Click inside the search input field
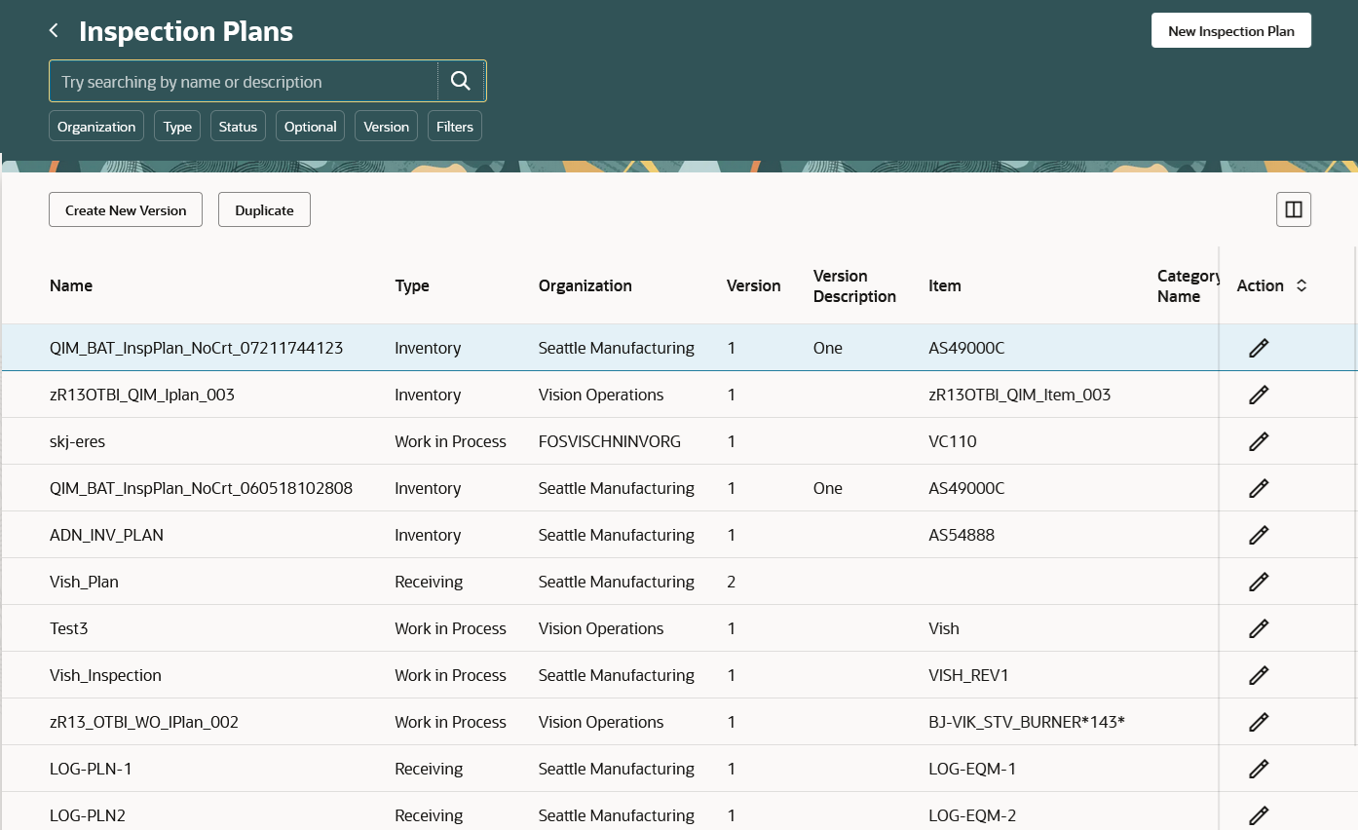Screen dimensions: 1358x830 point(244,81)
